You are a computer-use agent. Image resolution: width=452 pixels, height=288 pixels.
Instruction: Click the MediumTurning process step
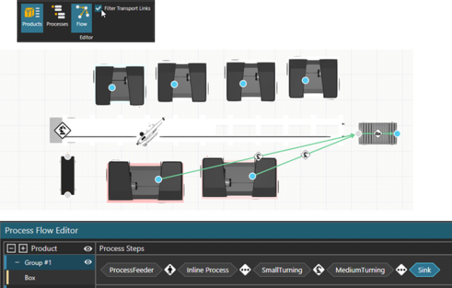[360, 270]
